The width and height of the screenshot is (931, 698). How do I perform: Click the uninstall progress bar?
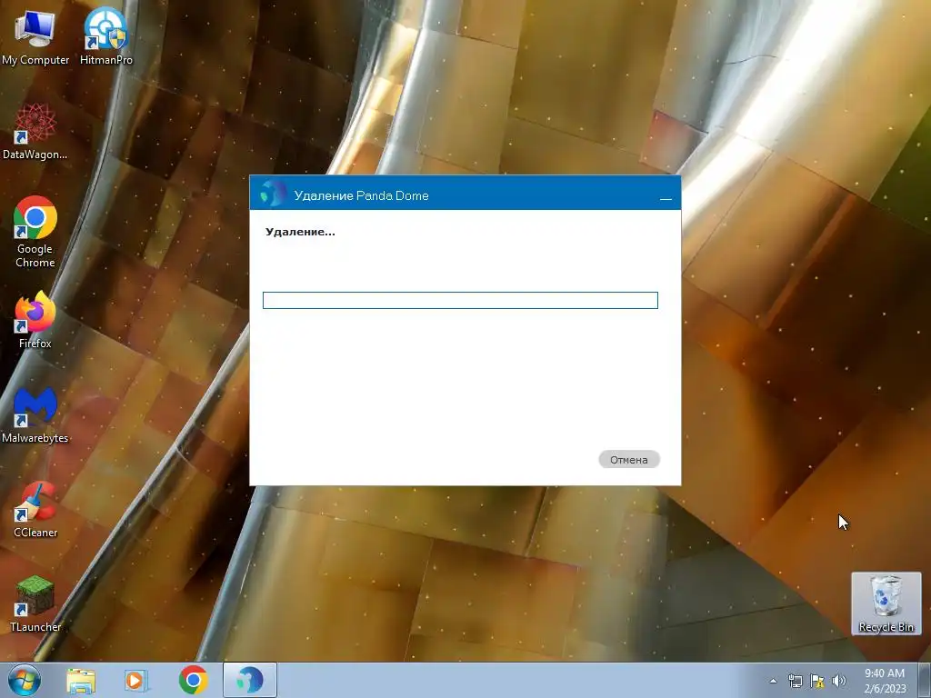point(460,300)
